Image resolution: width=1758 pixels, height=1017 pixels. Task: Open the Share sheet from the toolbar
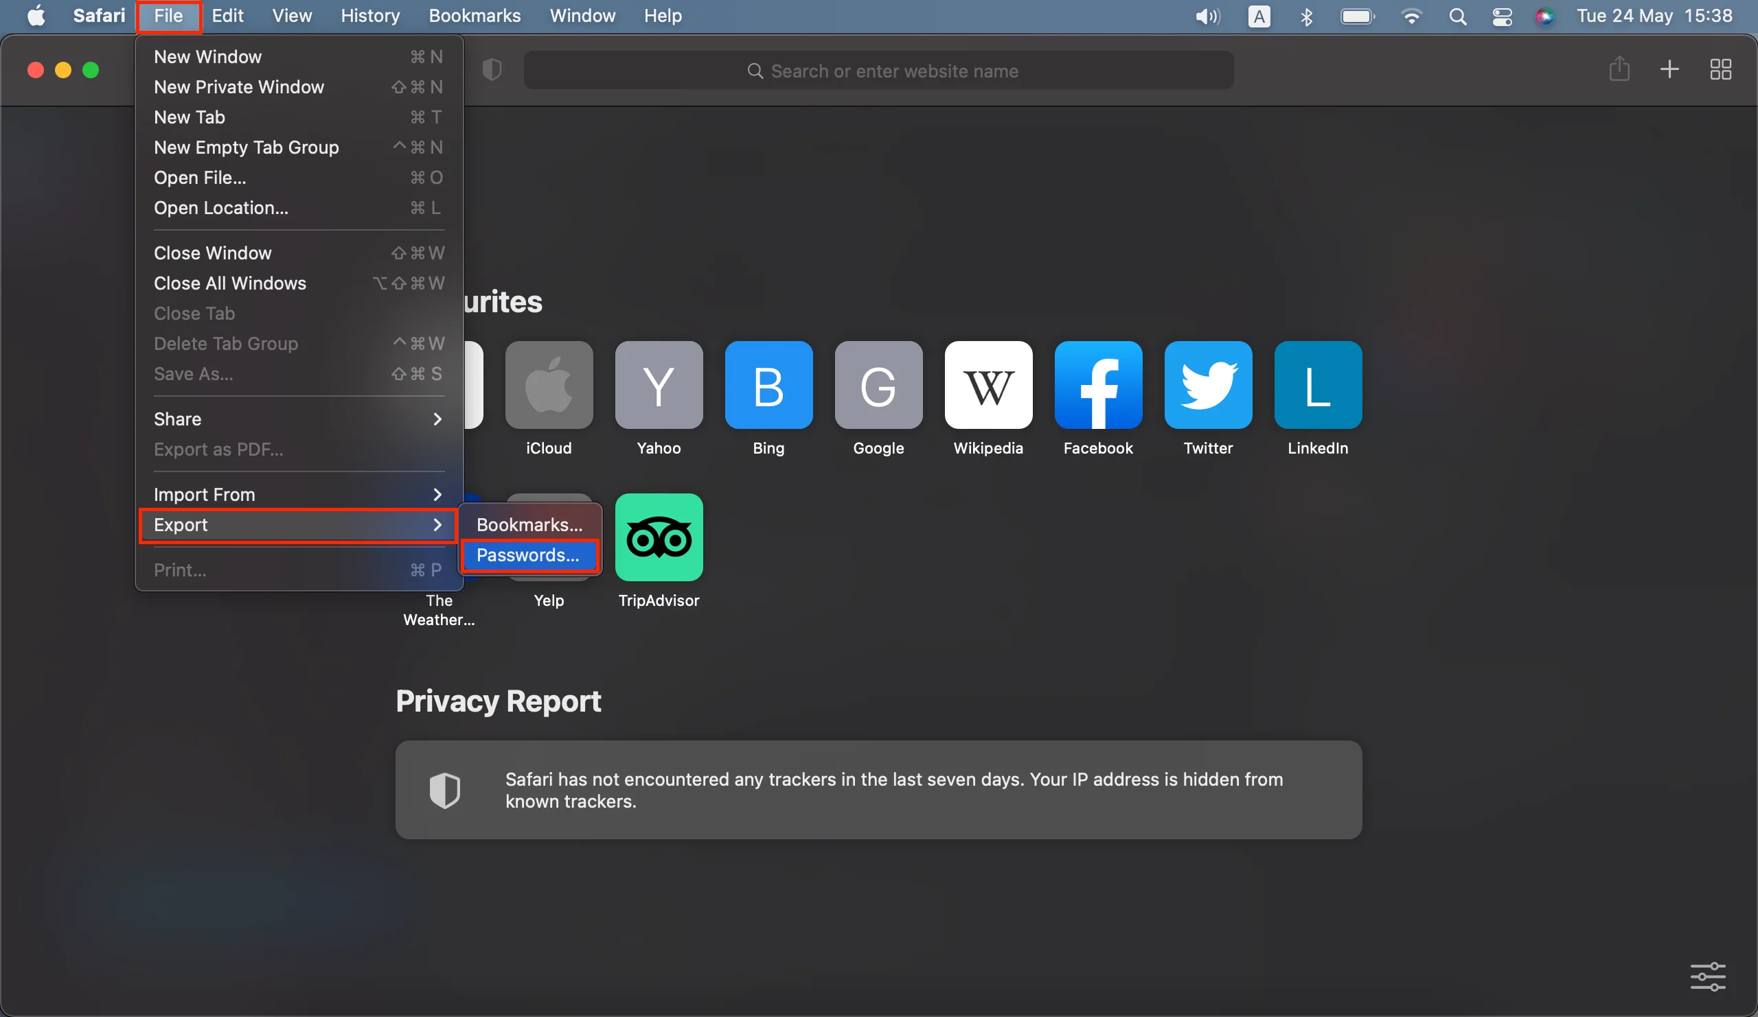(1620, 70)
